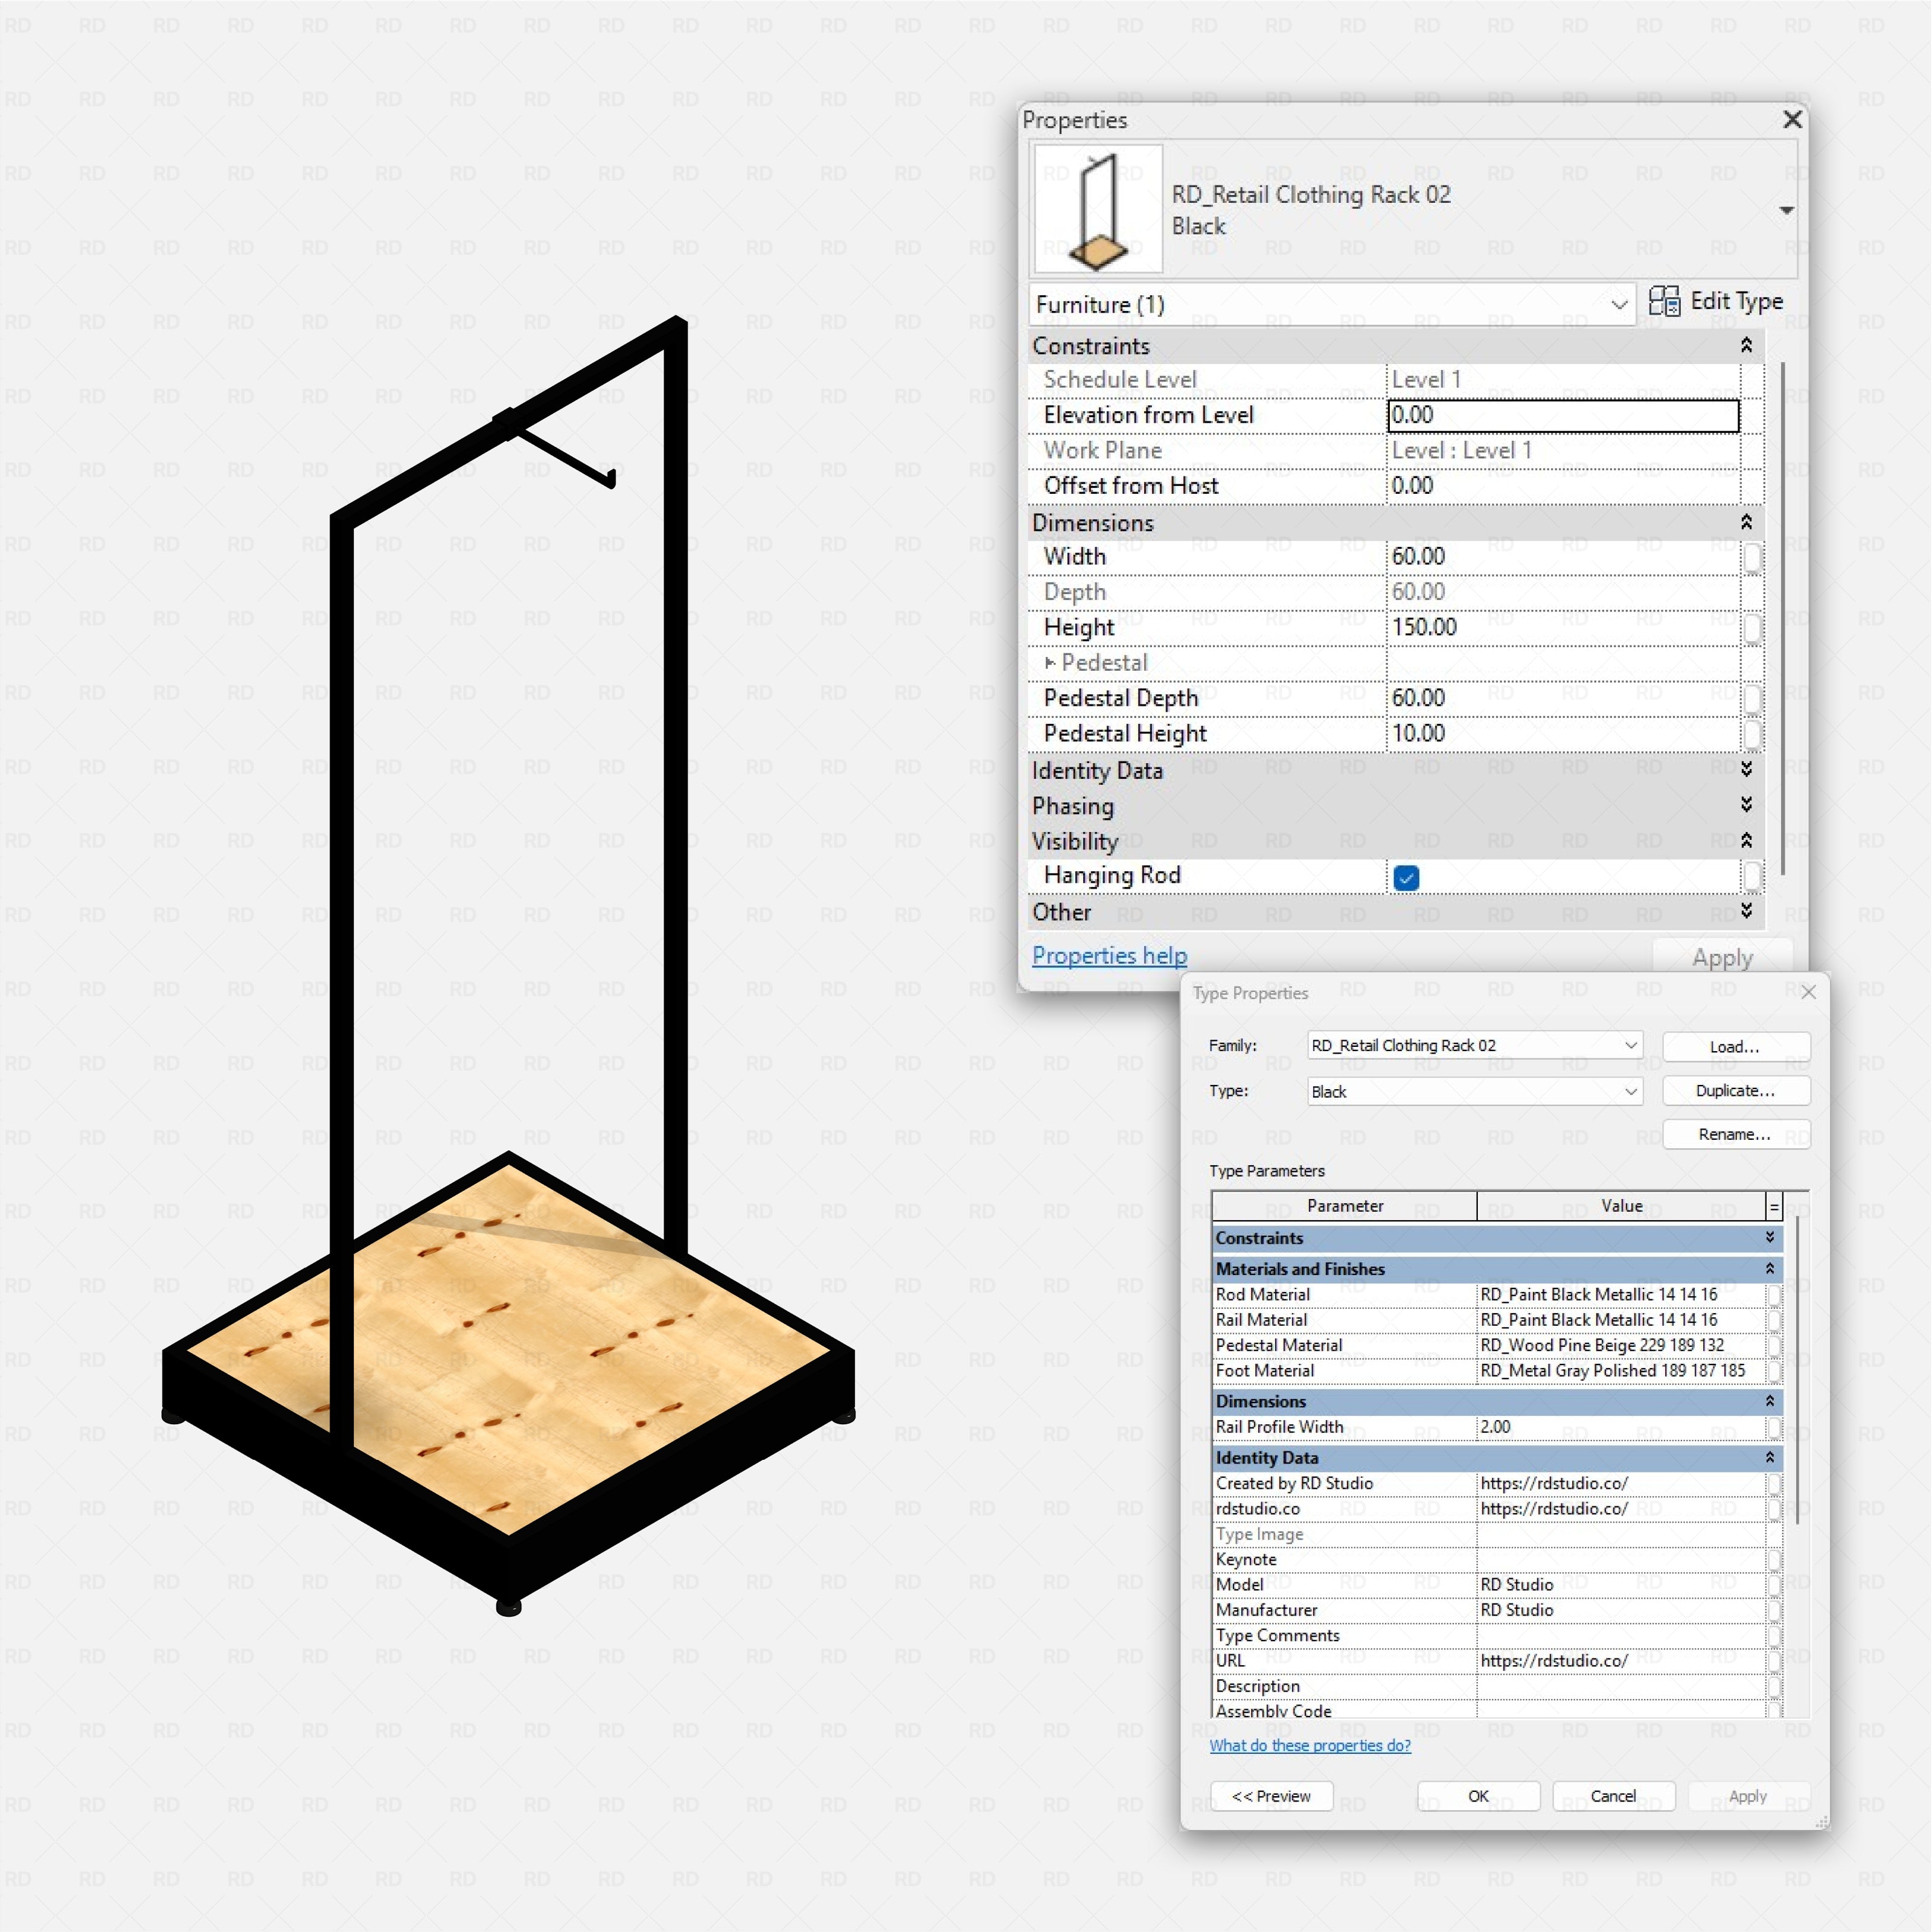Uncheck the Hanging Rod checkbox
The image size is (1932, 1932).
[x=1406, y=878]
